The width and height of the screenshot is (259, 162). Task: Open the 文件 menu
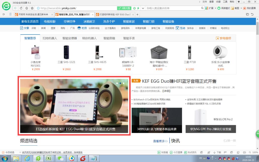click(x=205, y=2)
